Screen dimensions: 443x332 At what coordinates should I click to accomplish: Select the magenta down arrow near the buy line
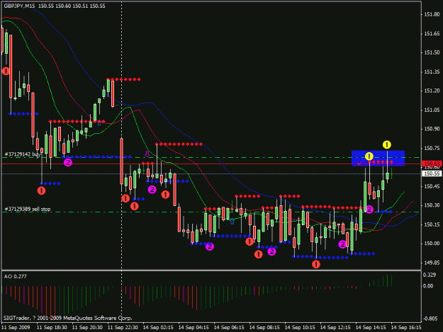tap(147, 154)
